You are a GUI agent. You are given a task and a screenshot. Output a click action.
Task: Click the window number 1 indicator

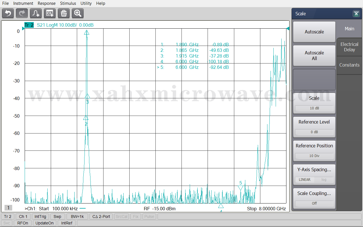8,208
